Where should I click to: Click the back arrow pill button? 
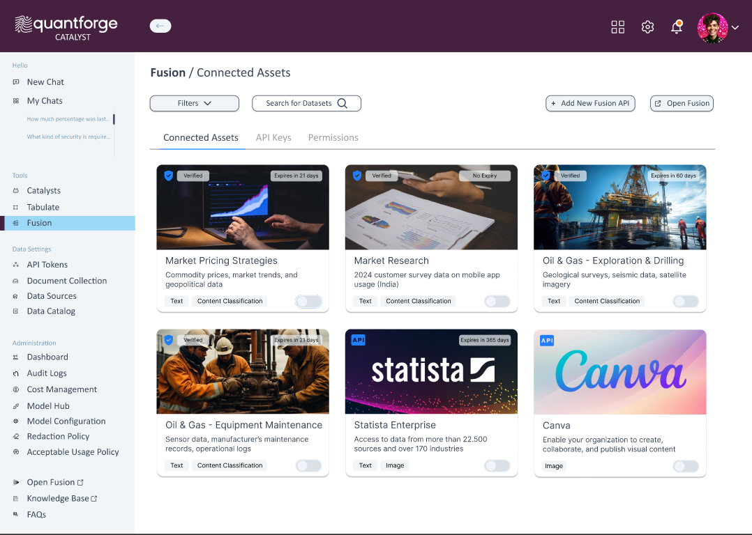[160, 26]
